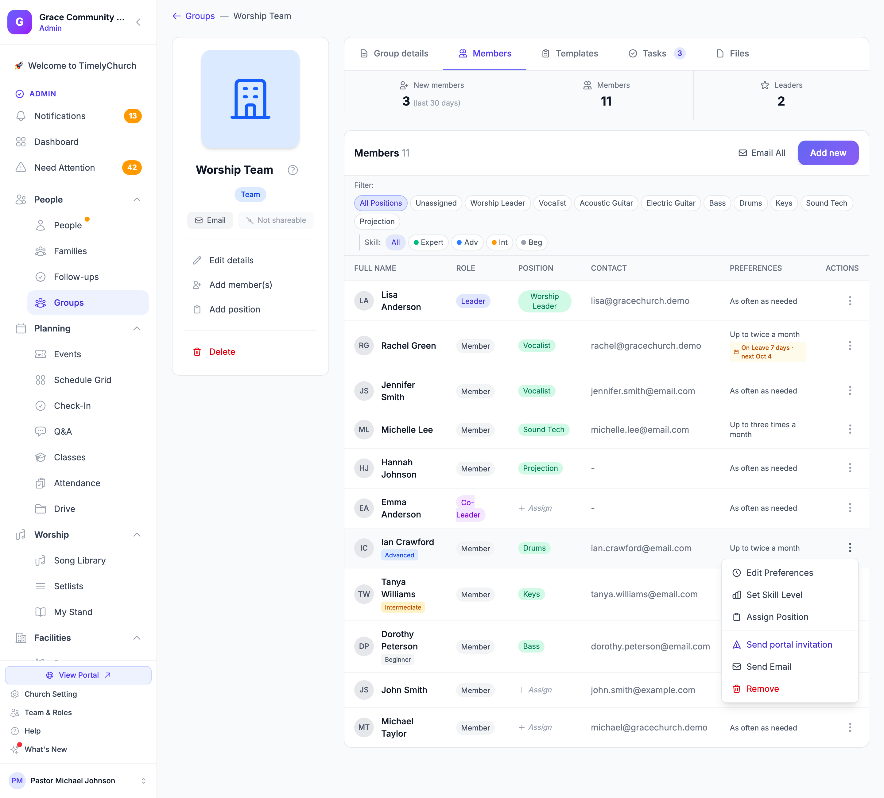
Task: Open Ian Crawford's three-dot actions menu
Action: pyautogui.click(x=850, y=548)
